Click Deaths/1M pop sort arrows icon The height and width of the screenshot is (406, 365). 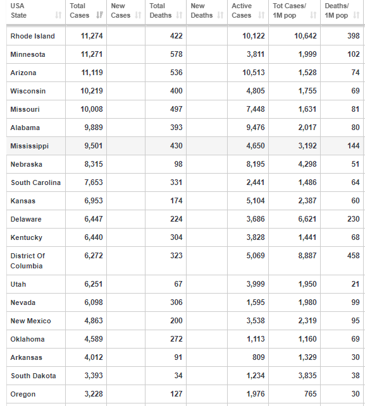tap(356, 15)
